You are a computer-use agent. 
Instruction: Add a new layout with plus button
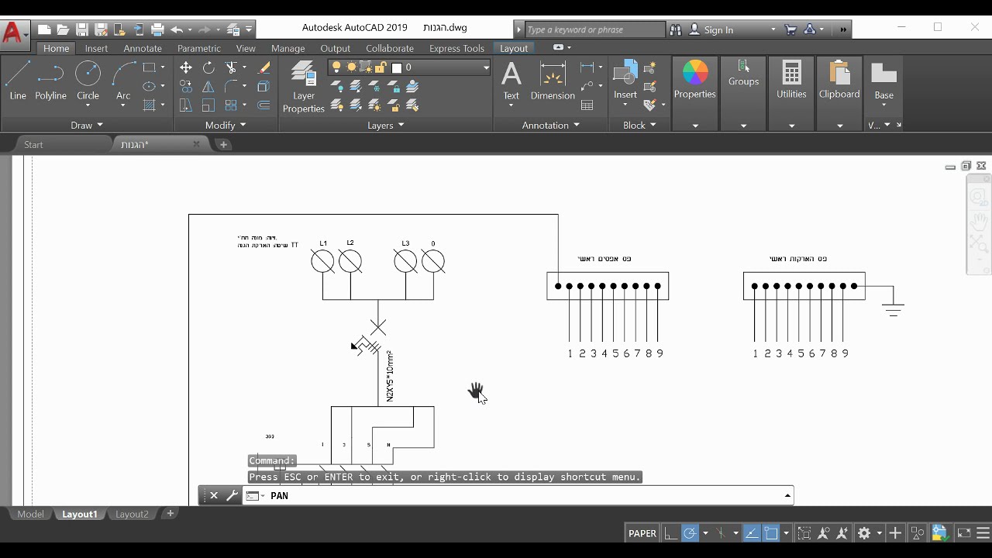170,513
